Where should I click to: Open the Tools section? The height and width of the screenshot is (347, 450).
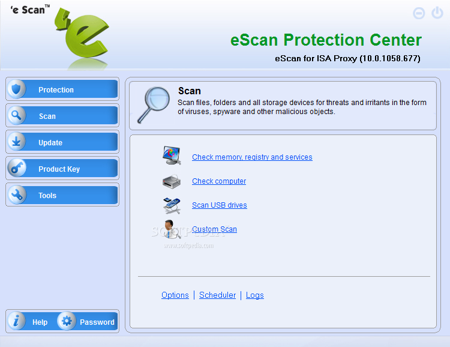pos(62,195)
